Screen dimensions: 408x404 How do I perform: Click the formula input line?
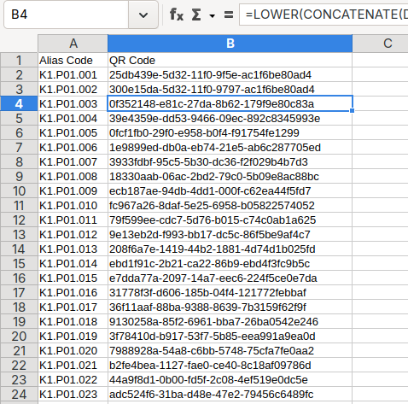(323, 15)
